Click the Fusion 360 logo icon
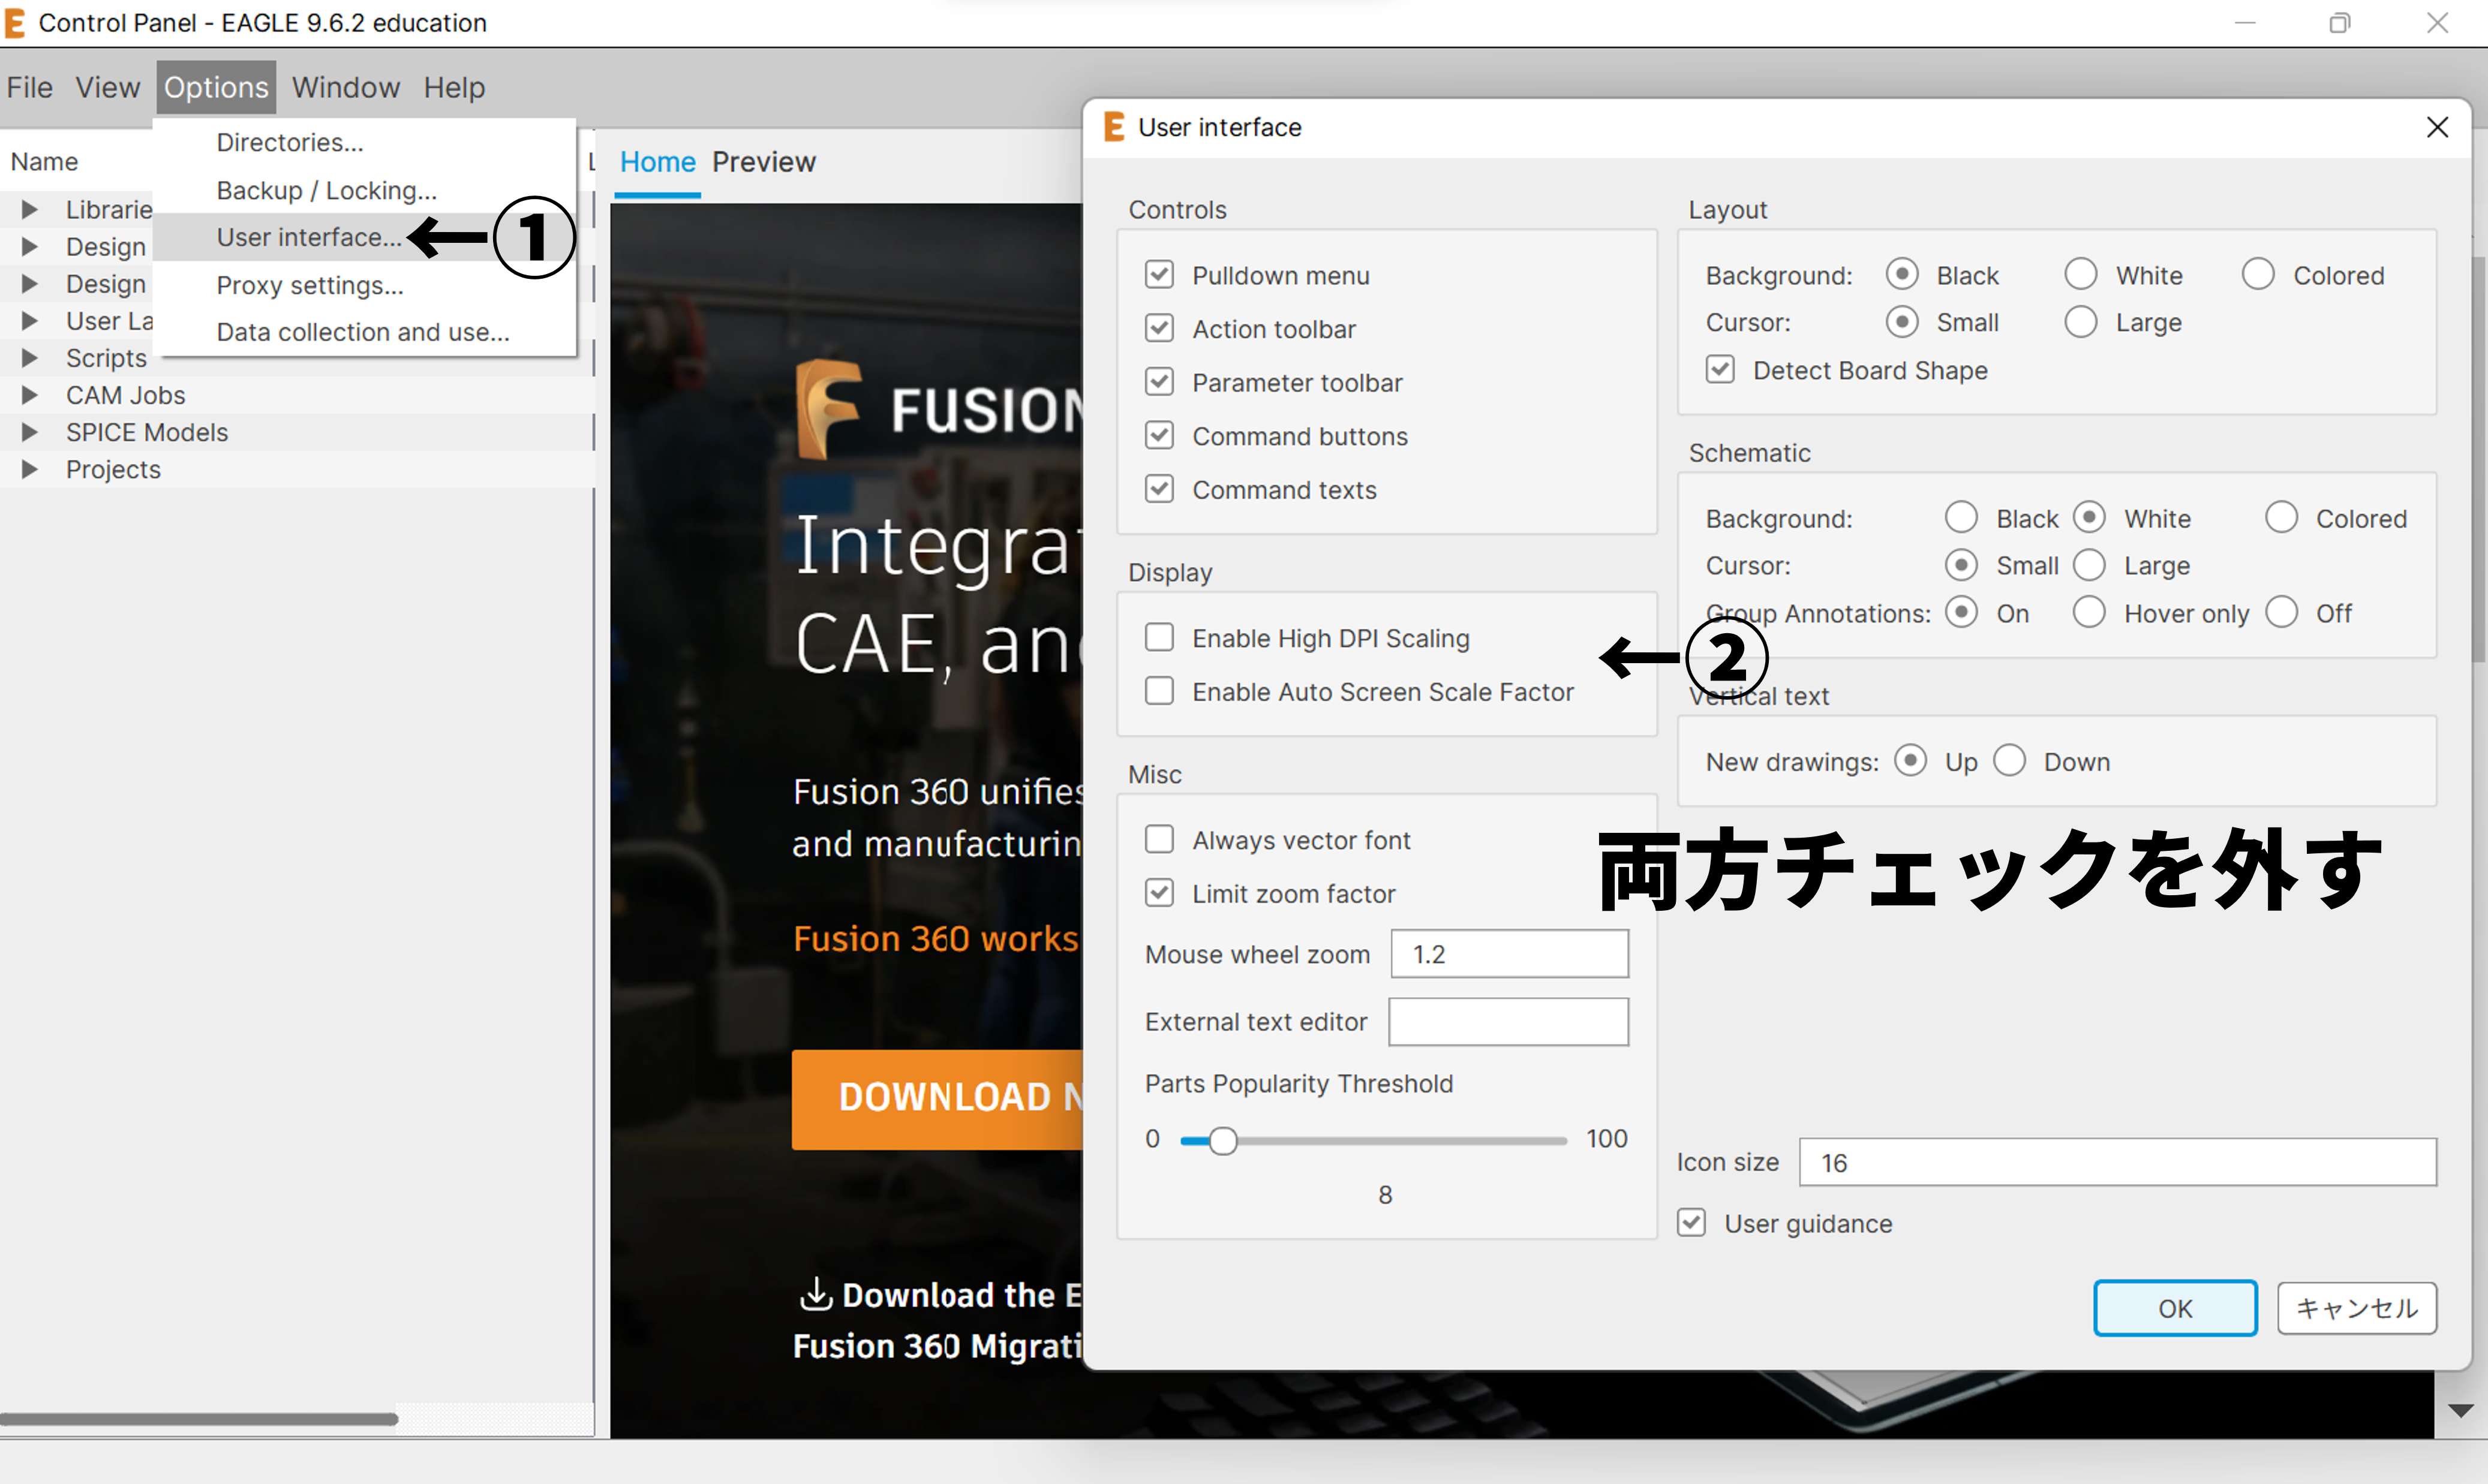The height and width of the screenshot is (1484, 2488). (828, 408)
